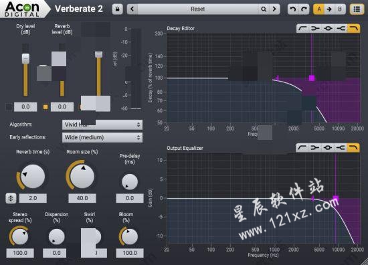
Task: Enable peak band in Decay Editor
Action: tap(328, 28)
